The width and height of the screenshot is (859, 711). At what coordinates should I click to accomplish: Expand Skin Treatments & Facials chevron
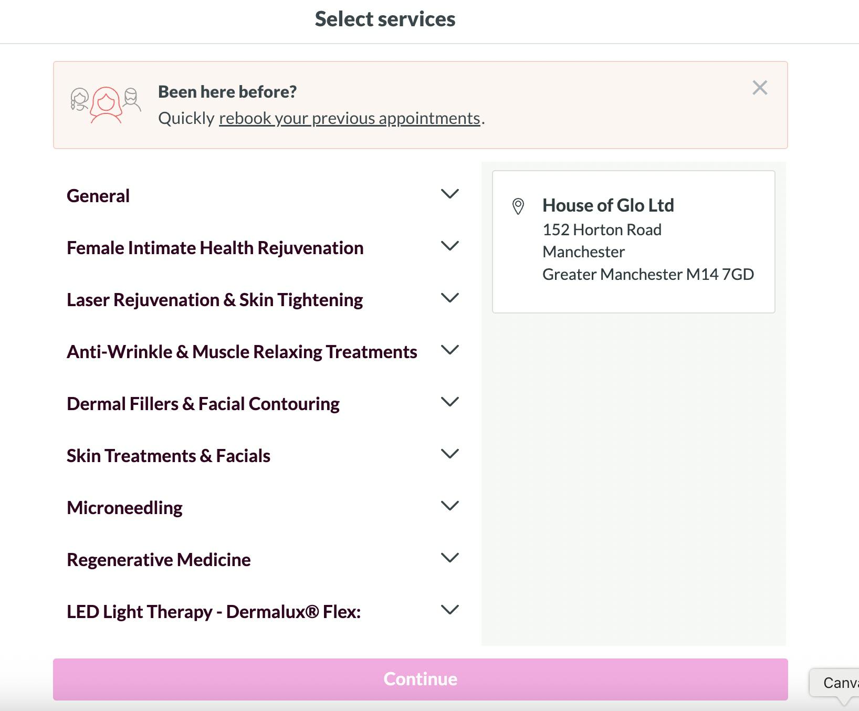click(450, 454)
